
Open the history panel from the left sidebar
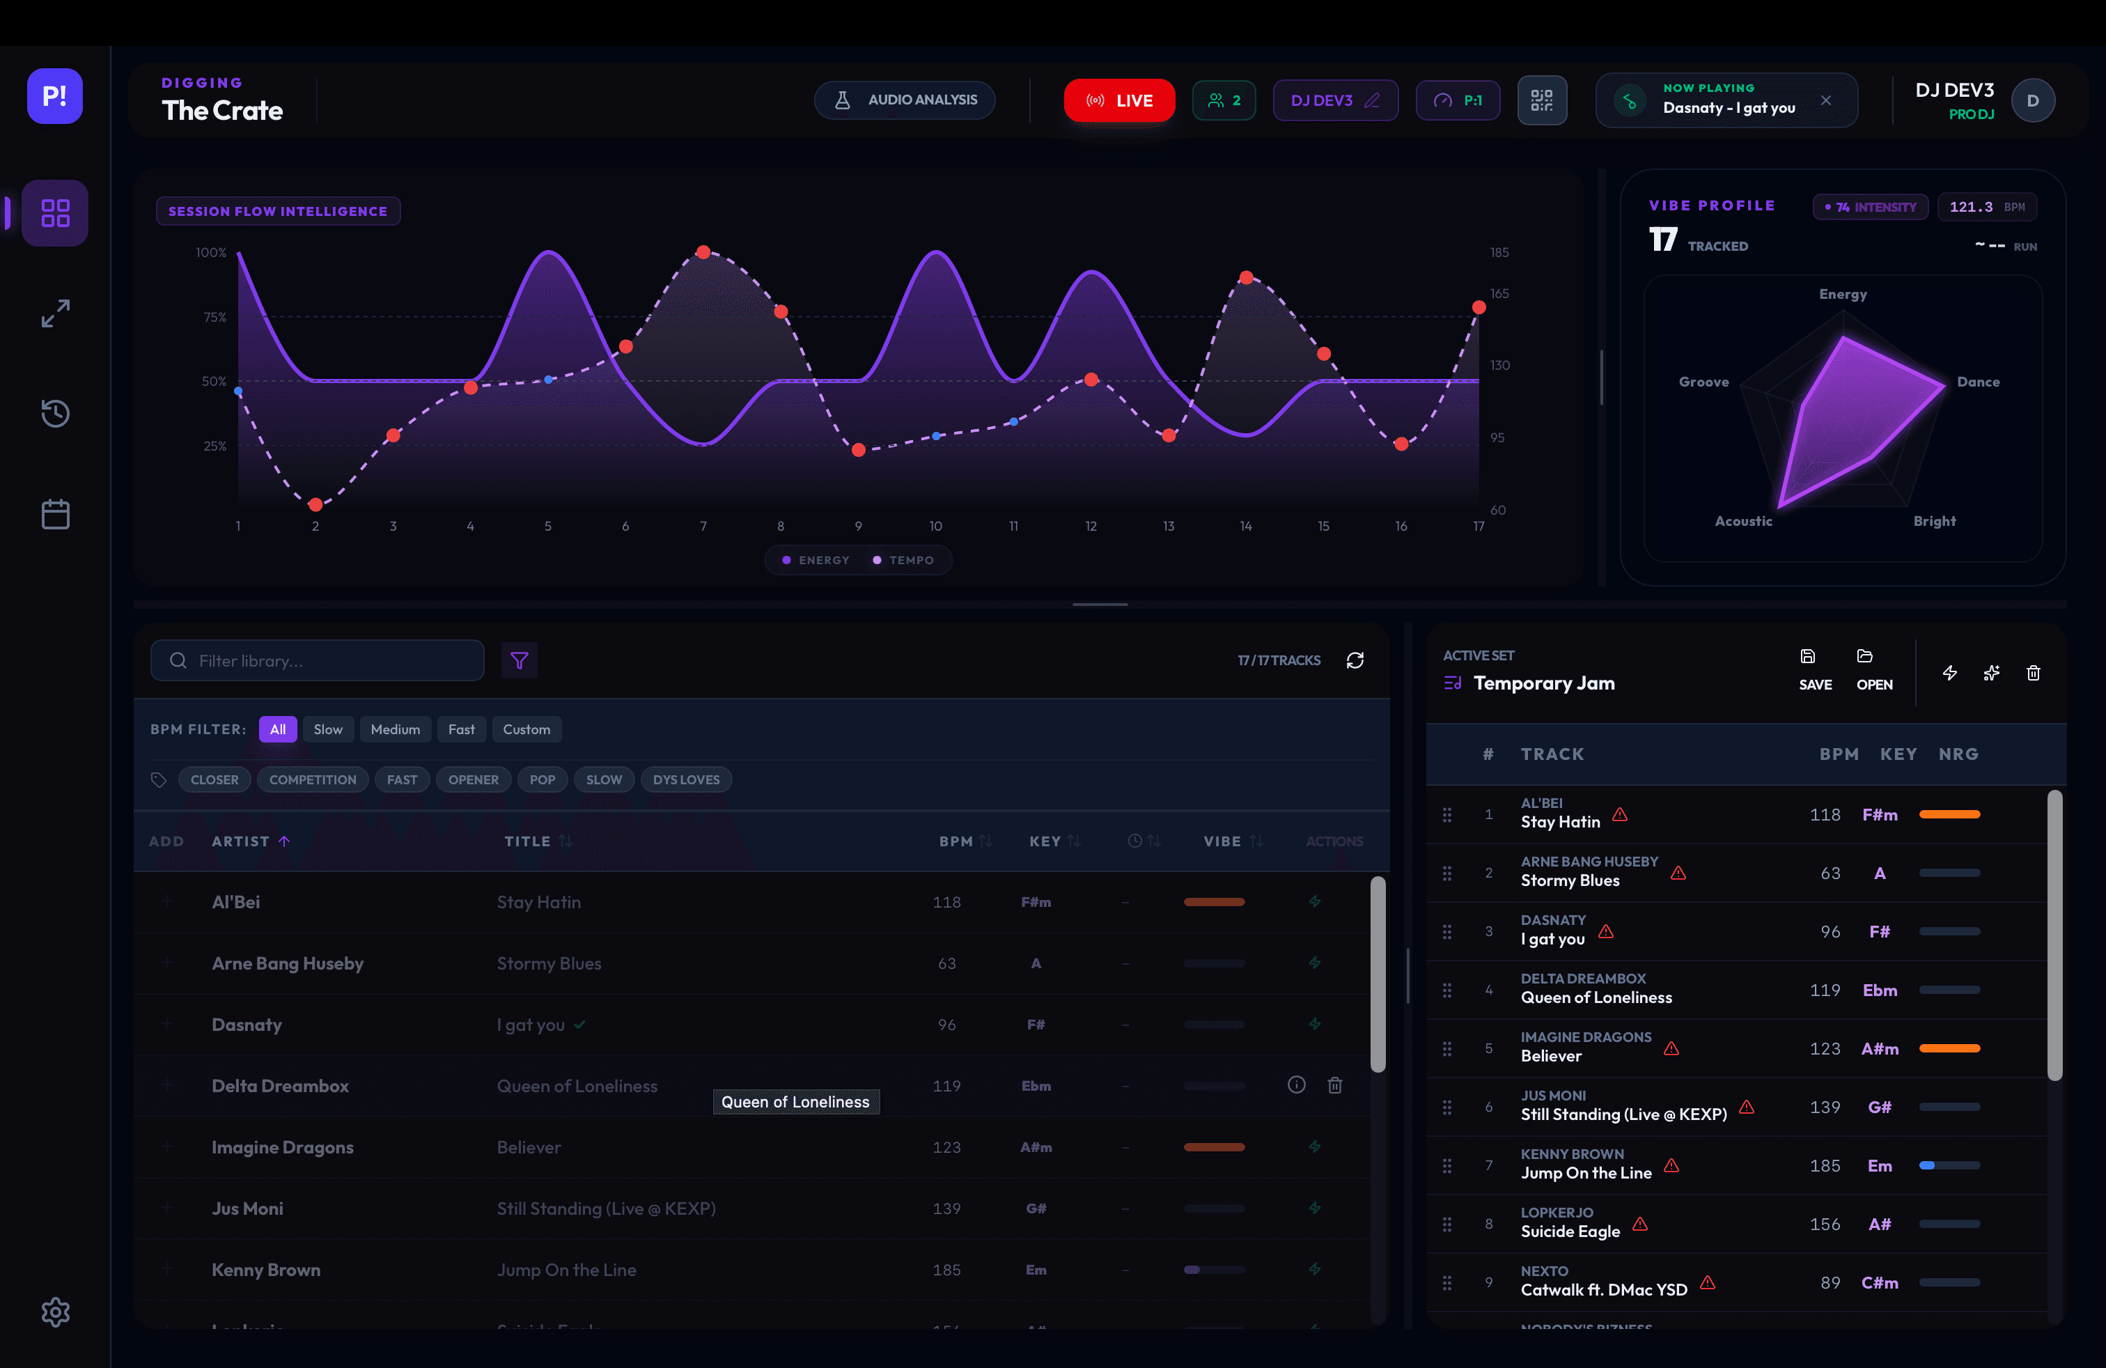pyautogui.click(x=55, y=413)
